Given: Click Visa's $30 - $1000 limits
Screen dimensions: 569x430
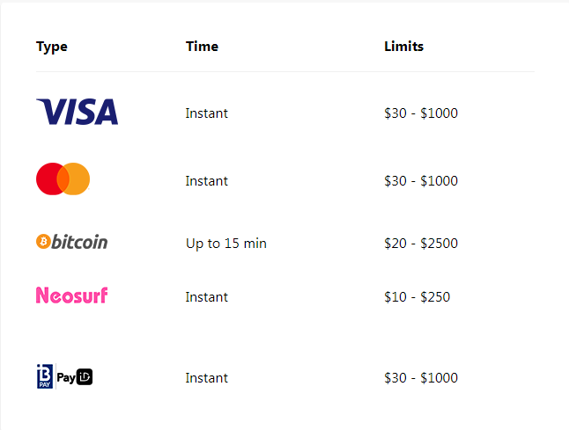Looking at the screenshot, I should [x=421, y=113].
